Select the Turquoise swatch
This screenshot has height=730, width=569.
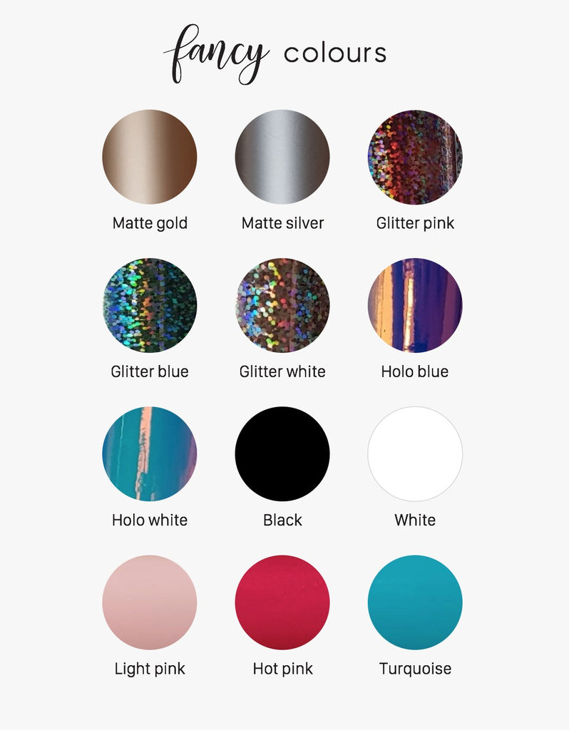(x=415, y=602)
